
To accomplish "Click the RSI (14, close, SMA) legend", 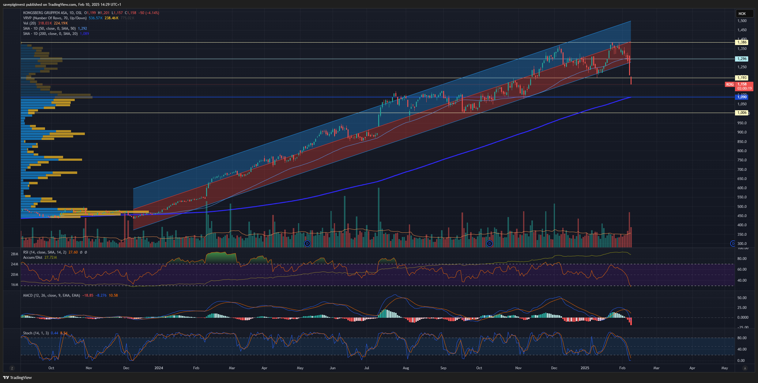I will (x=45, y=252).
